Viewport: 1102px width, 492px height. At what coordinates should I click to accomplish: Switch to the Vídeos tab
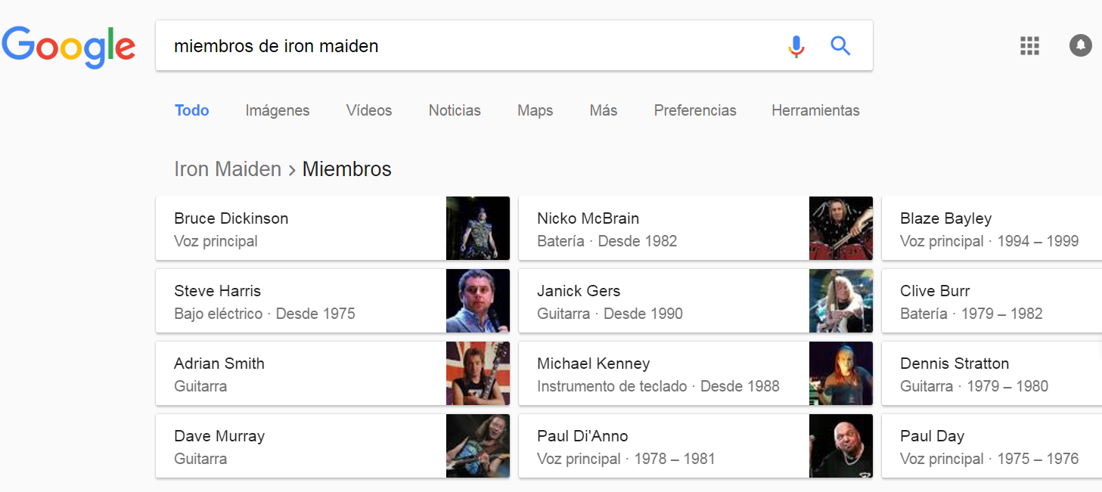369,110
